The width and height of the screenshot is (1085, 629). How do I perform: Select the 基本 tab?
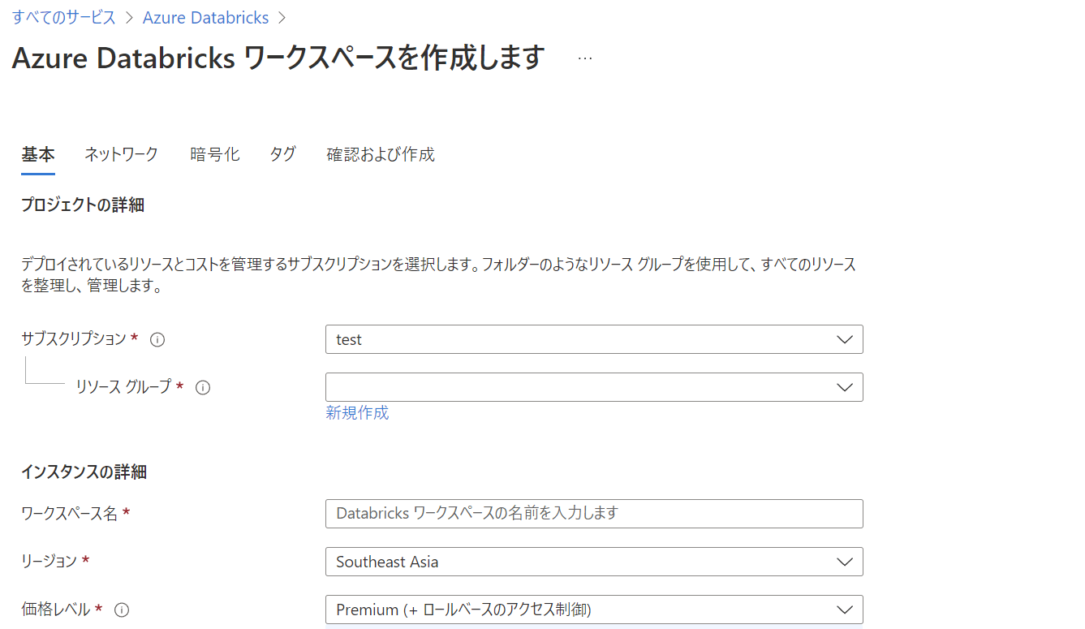pyautogui.click(x=38, y=154)
